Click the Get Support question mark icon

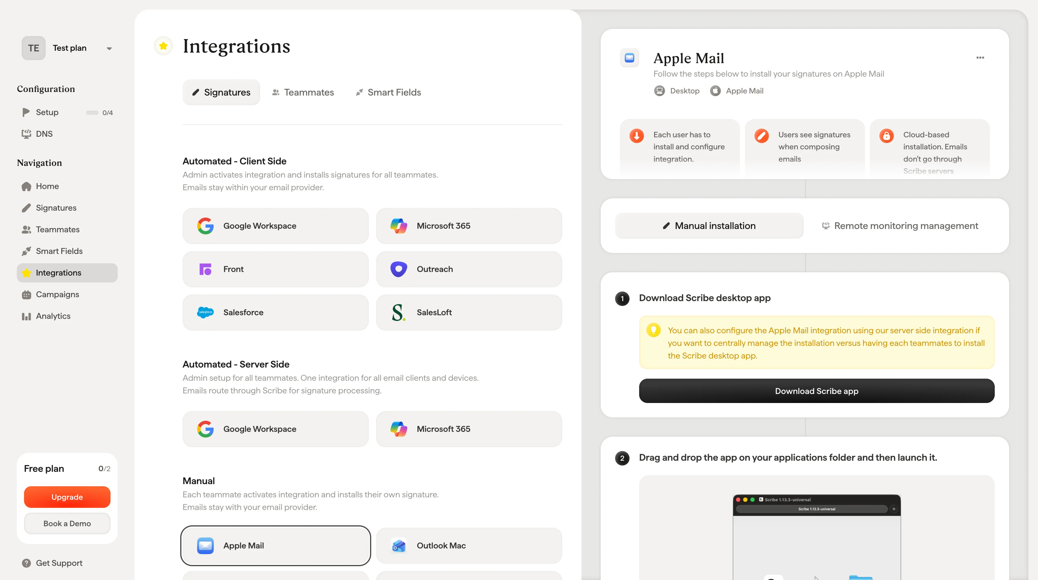tap(26, 563)
